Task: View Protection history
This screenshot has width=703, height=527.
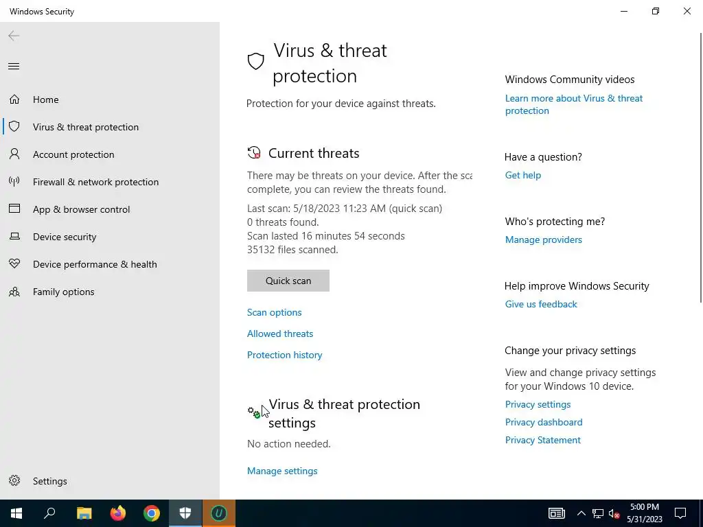Action: (285, 355)
